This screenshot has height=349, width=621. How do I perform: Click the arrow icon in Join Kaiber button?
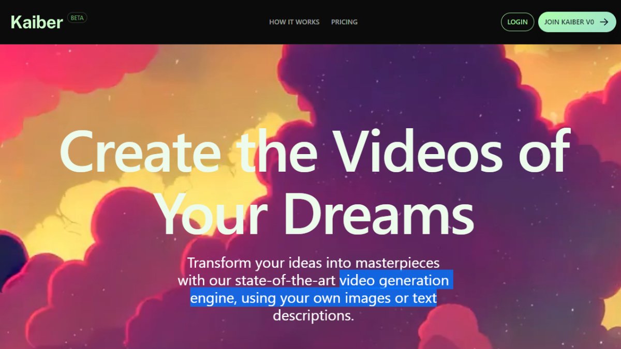[x=604, y=22]
